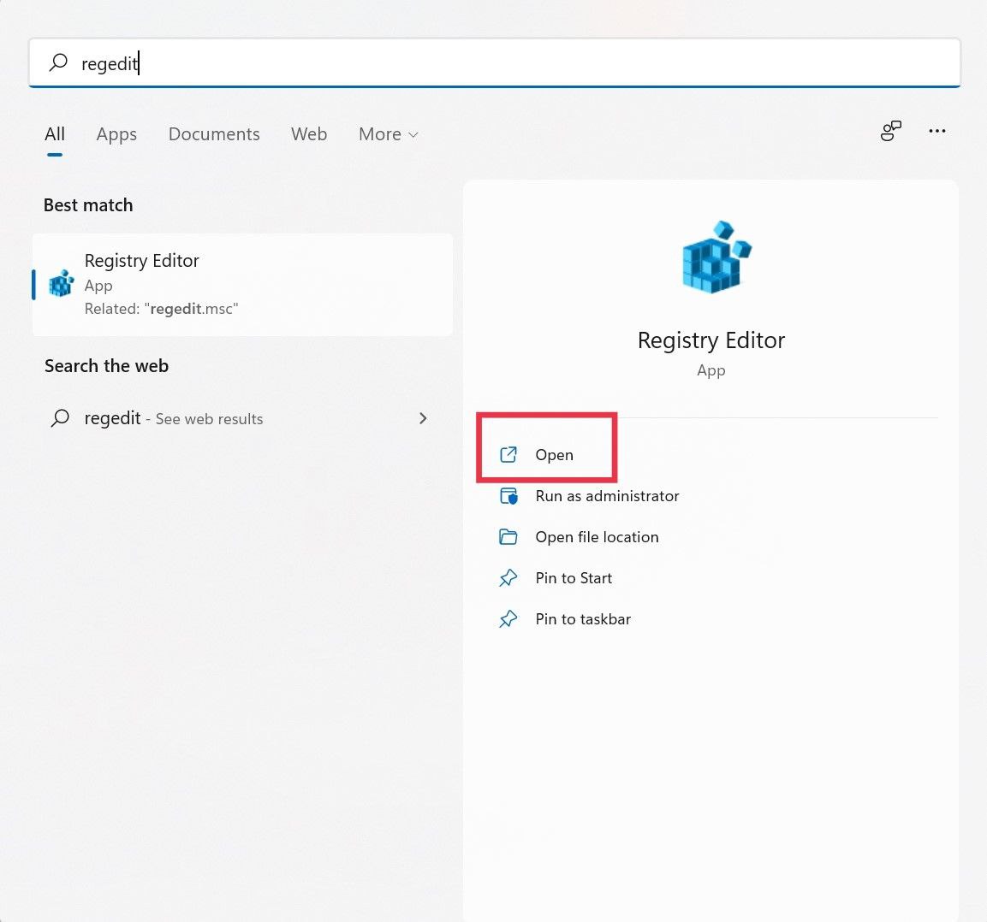The image size is (987, 922).
Task: Choose Run as administrator
Action: 607,495
